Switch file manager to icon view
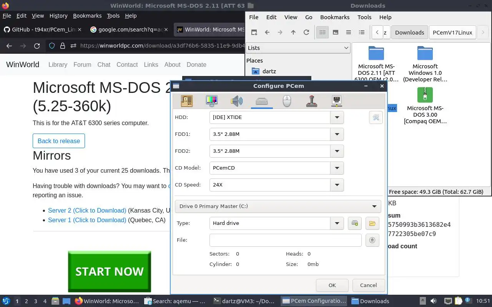Viewport: 492px width, 307px height. [322, 32]
